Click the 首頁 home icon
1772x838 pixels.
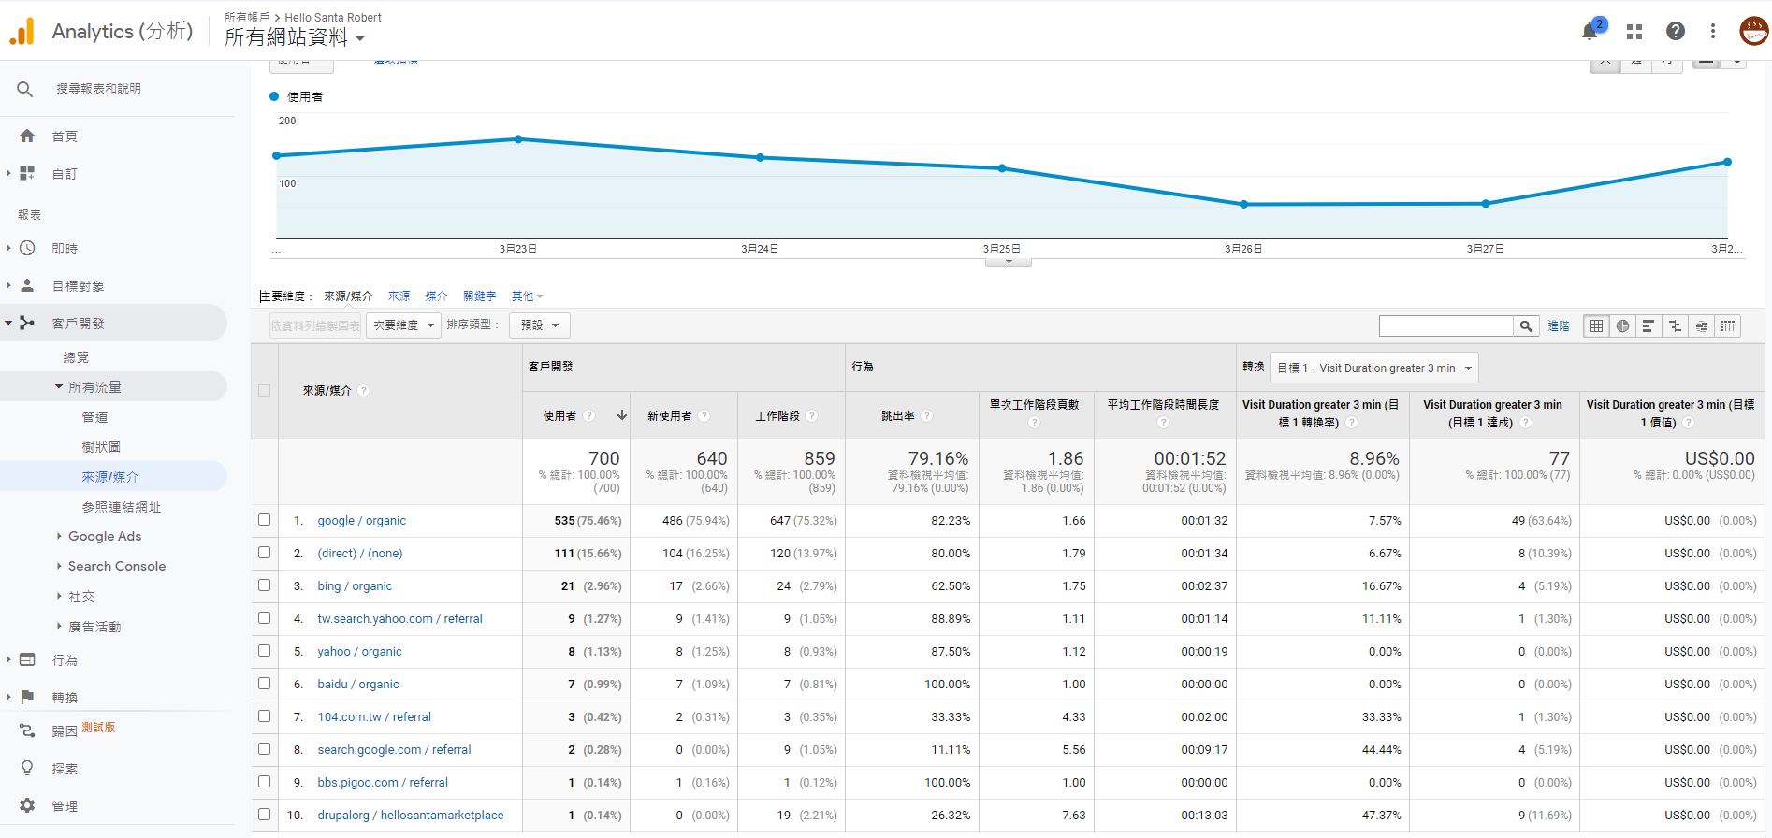[x=27, y=137]
